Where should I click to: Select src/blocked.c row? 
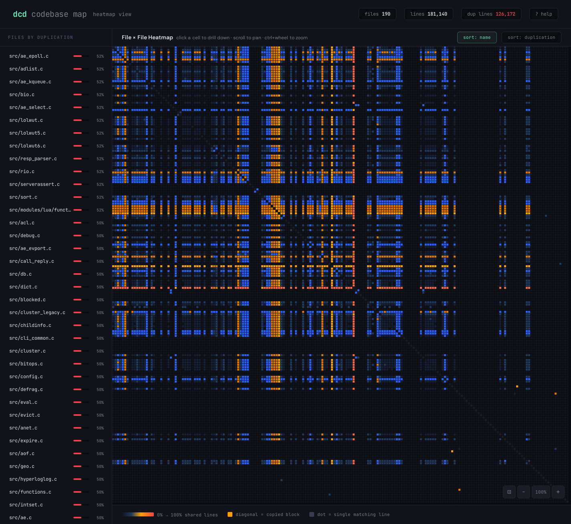[56, 300]
